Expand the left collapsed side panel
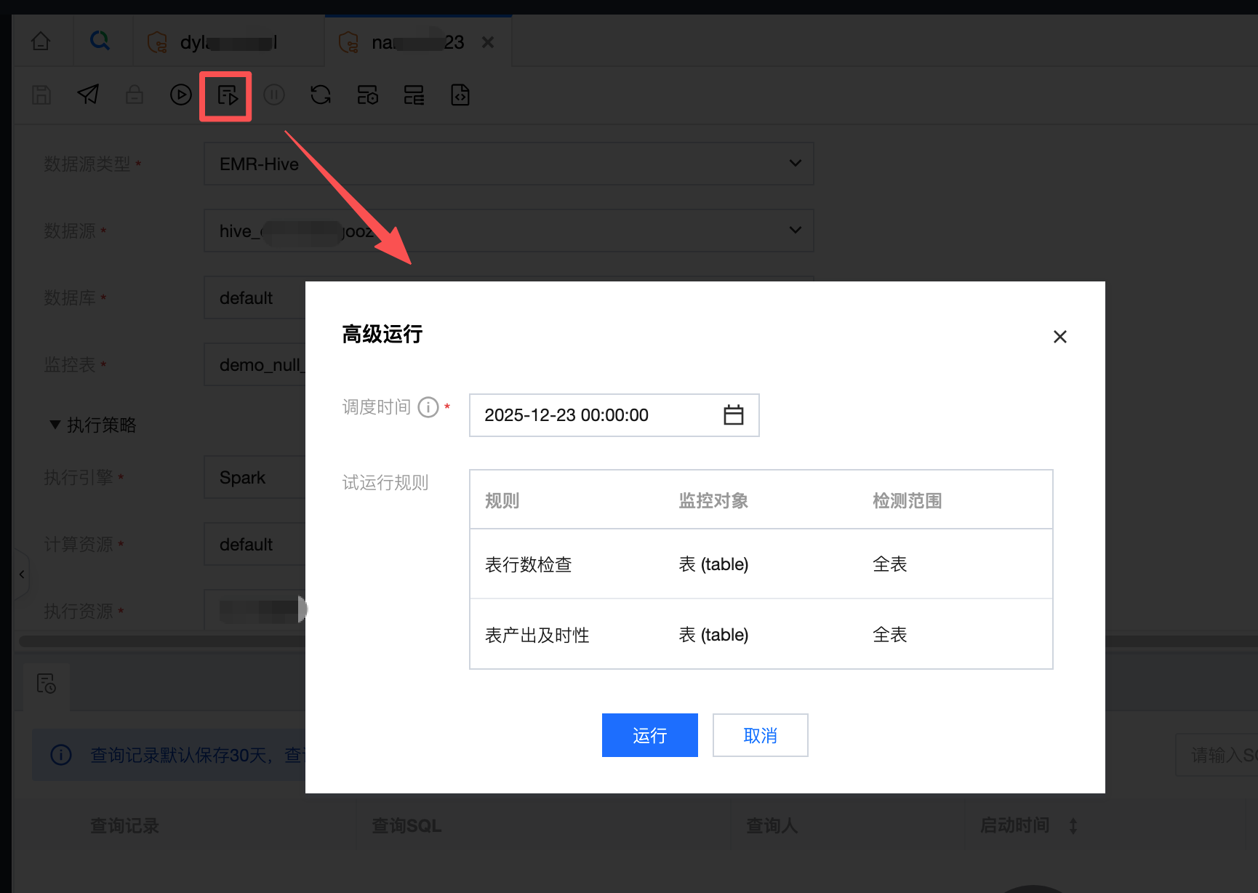The width and height of the screenshot is (1258, 893). point(22,574)
